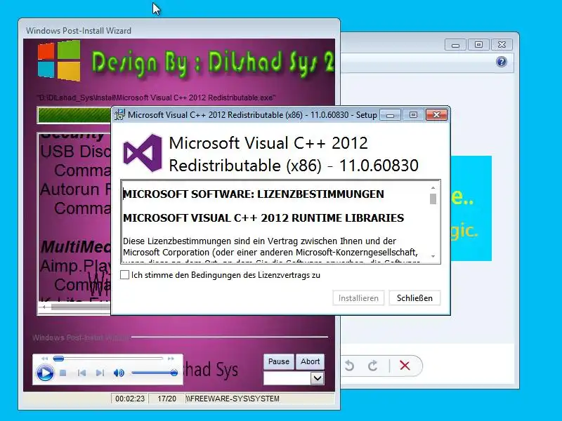Click the installer file path text

click(x=156, y=98)
